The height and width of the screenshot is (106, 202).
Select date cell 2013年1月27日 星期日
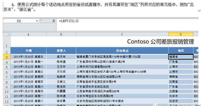point(28,91)
